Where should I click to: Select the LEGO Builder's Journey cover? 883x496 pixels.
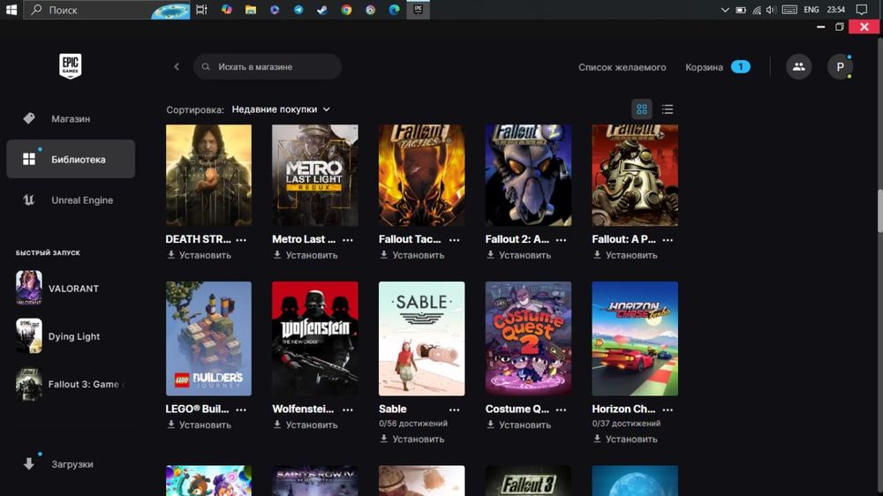pyautogui.click(x=208, y=338)
